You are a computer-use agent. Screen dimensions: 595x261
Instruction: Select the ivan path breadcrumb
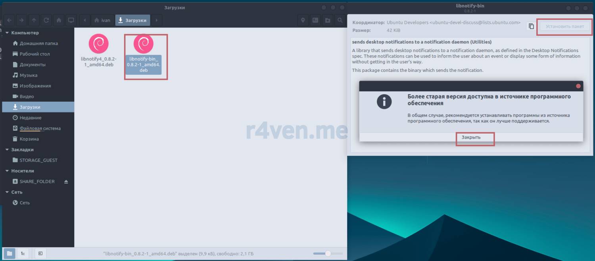102,20
